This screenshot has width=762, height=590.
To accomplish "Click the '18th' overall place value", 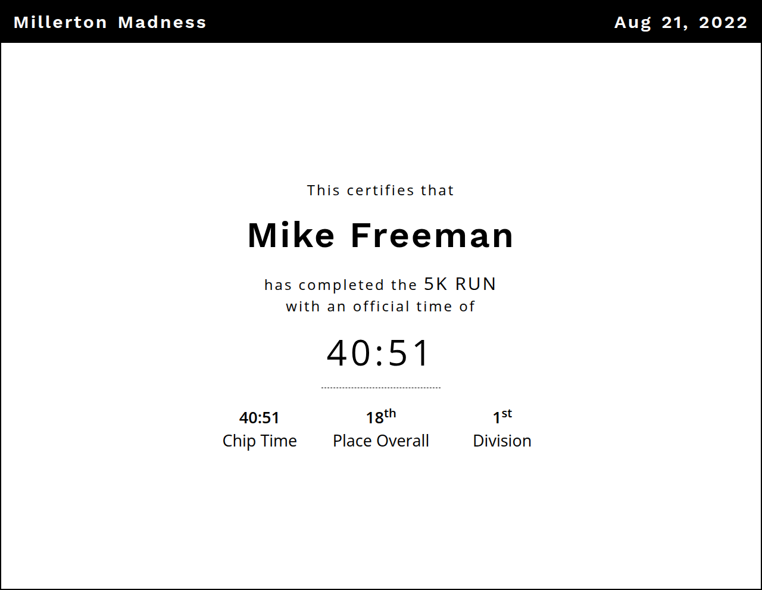I will click(380, 417).
